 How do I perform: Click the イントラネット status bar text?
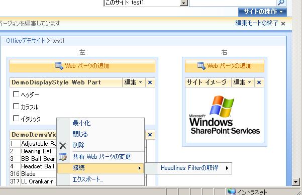point(252,192)
